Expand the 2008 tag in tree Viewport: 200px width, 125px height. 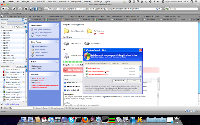click(1, 40)
